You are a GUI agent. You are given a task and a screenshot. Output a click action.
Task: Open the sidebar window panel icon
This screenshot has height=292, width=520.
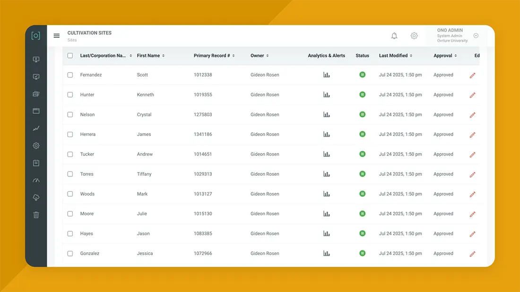point(36,111)
